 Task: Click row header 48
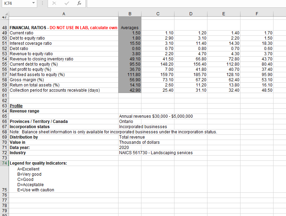click(5, 27)
